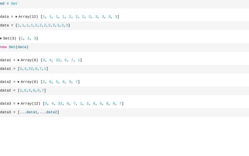This screenshot has height=156, width=249.
Task: Click the "new" keyword in the Set cell
Action: (4, 47)
